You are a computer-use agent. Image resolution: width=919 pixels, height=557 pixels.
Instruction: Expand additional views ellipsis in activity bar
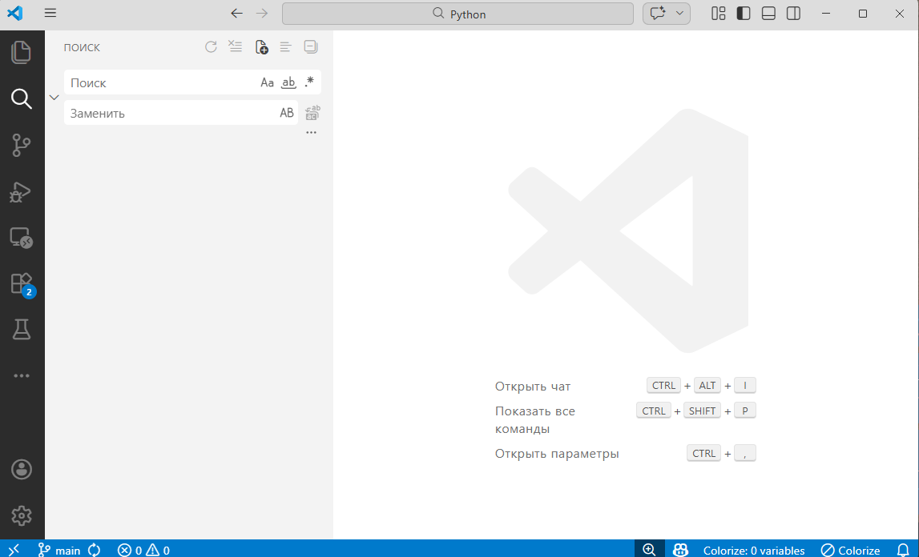coord(22,376)
